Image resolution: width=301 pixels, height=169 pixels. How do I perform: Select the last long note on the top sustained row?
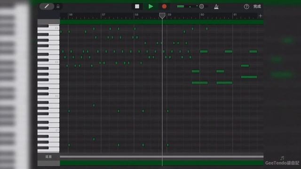click(253, 51)
